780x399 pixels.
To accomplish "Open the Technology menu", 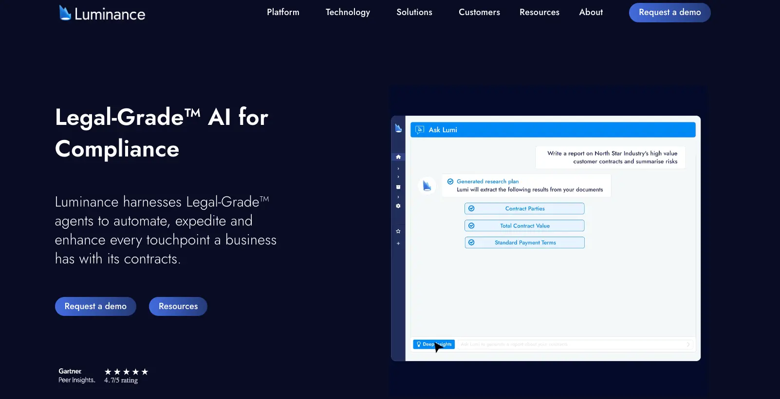I will click(348, 12).
